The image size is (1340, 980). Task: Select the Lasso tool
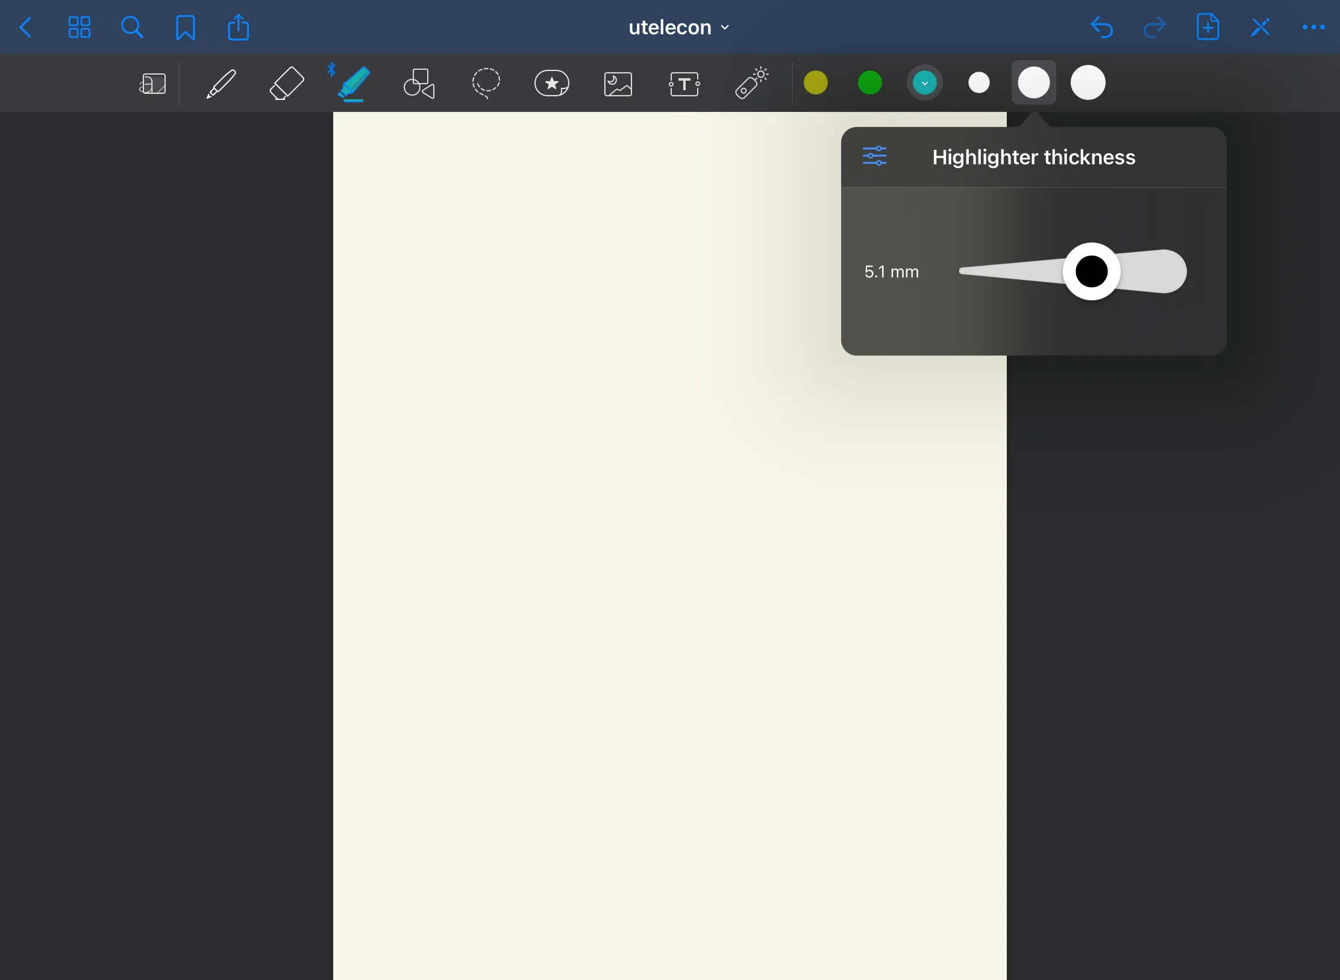(486, 83)
